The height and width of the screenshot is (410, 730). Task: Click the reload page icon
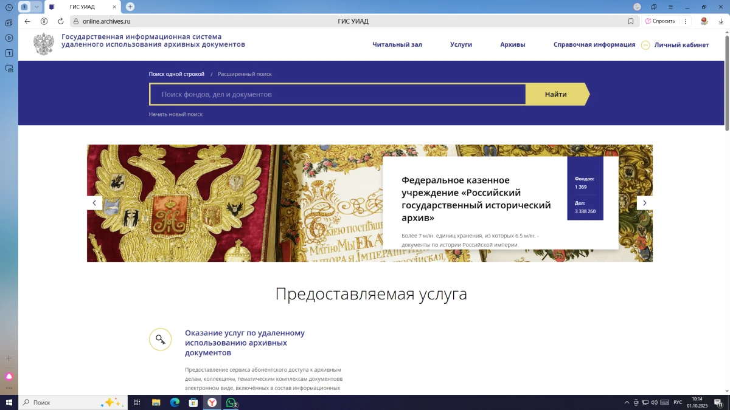tap(61, 21)
